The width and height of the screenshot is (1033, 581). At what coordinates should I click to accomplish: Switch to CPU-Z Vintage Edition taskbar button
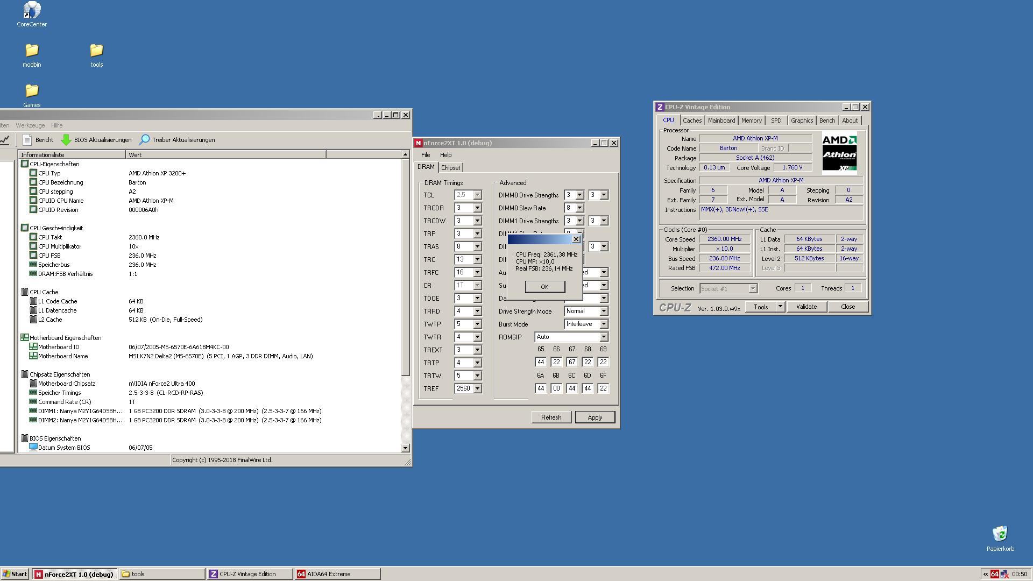(x=250, y=574)
